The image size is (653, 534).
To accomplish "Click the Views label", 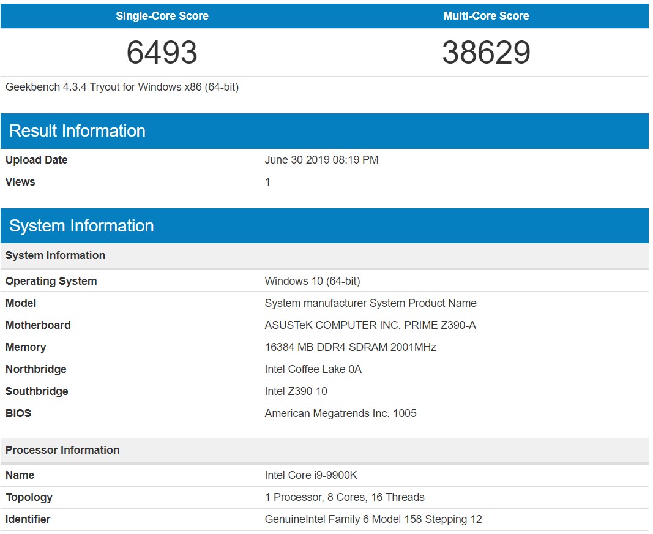I will [20, 182].
